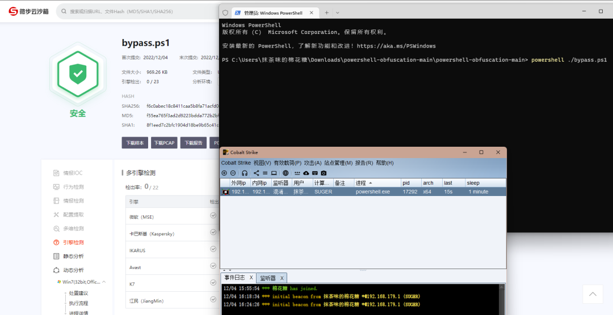Open the 帮助(H) menu
Viewport: 613px width, 315px height.
coord(385,163)
